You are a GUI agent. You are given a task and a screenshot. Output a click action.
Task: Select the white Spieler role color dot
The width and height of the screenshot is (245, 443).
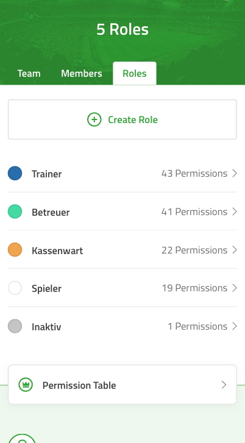(15, 288)
